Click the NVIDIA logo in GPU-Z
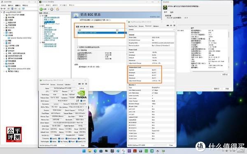This screenshot has width=247, height=154. tap(82, 94)
